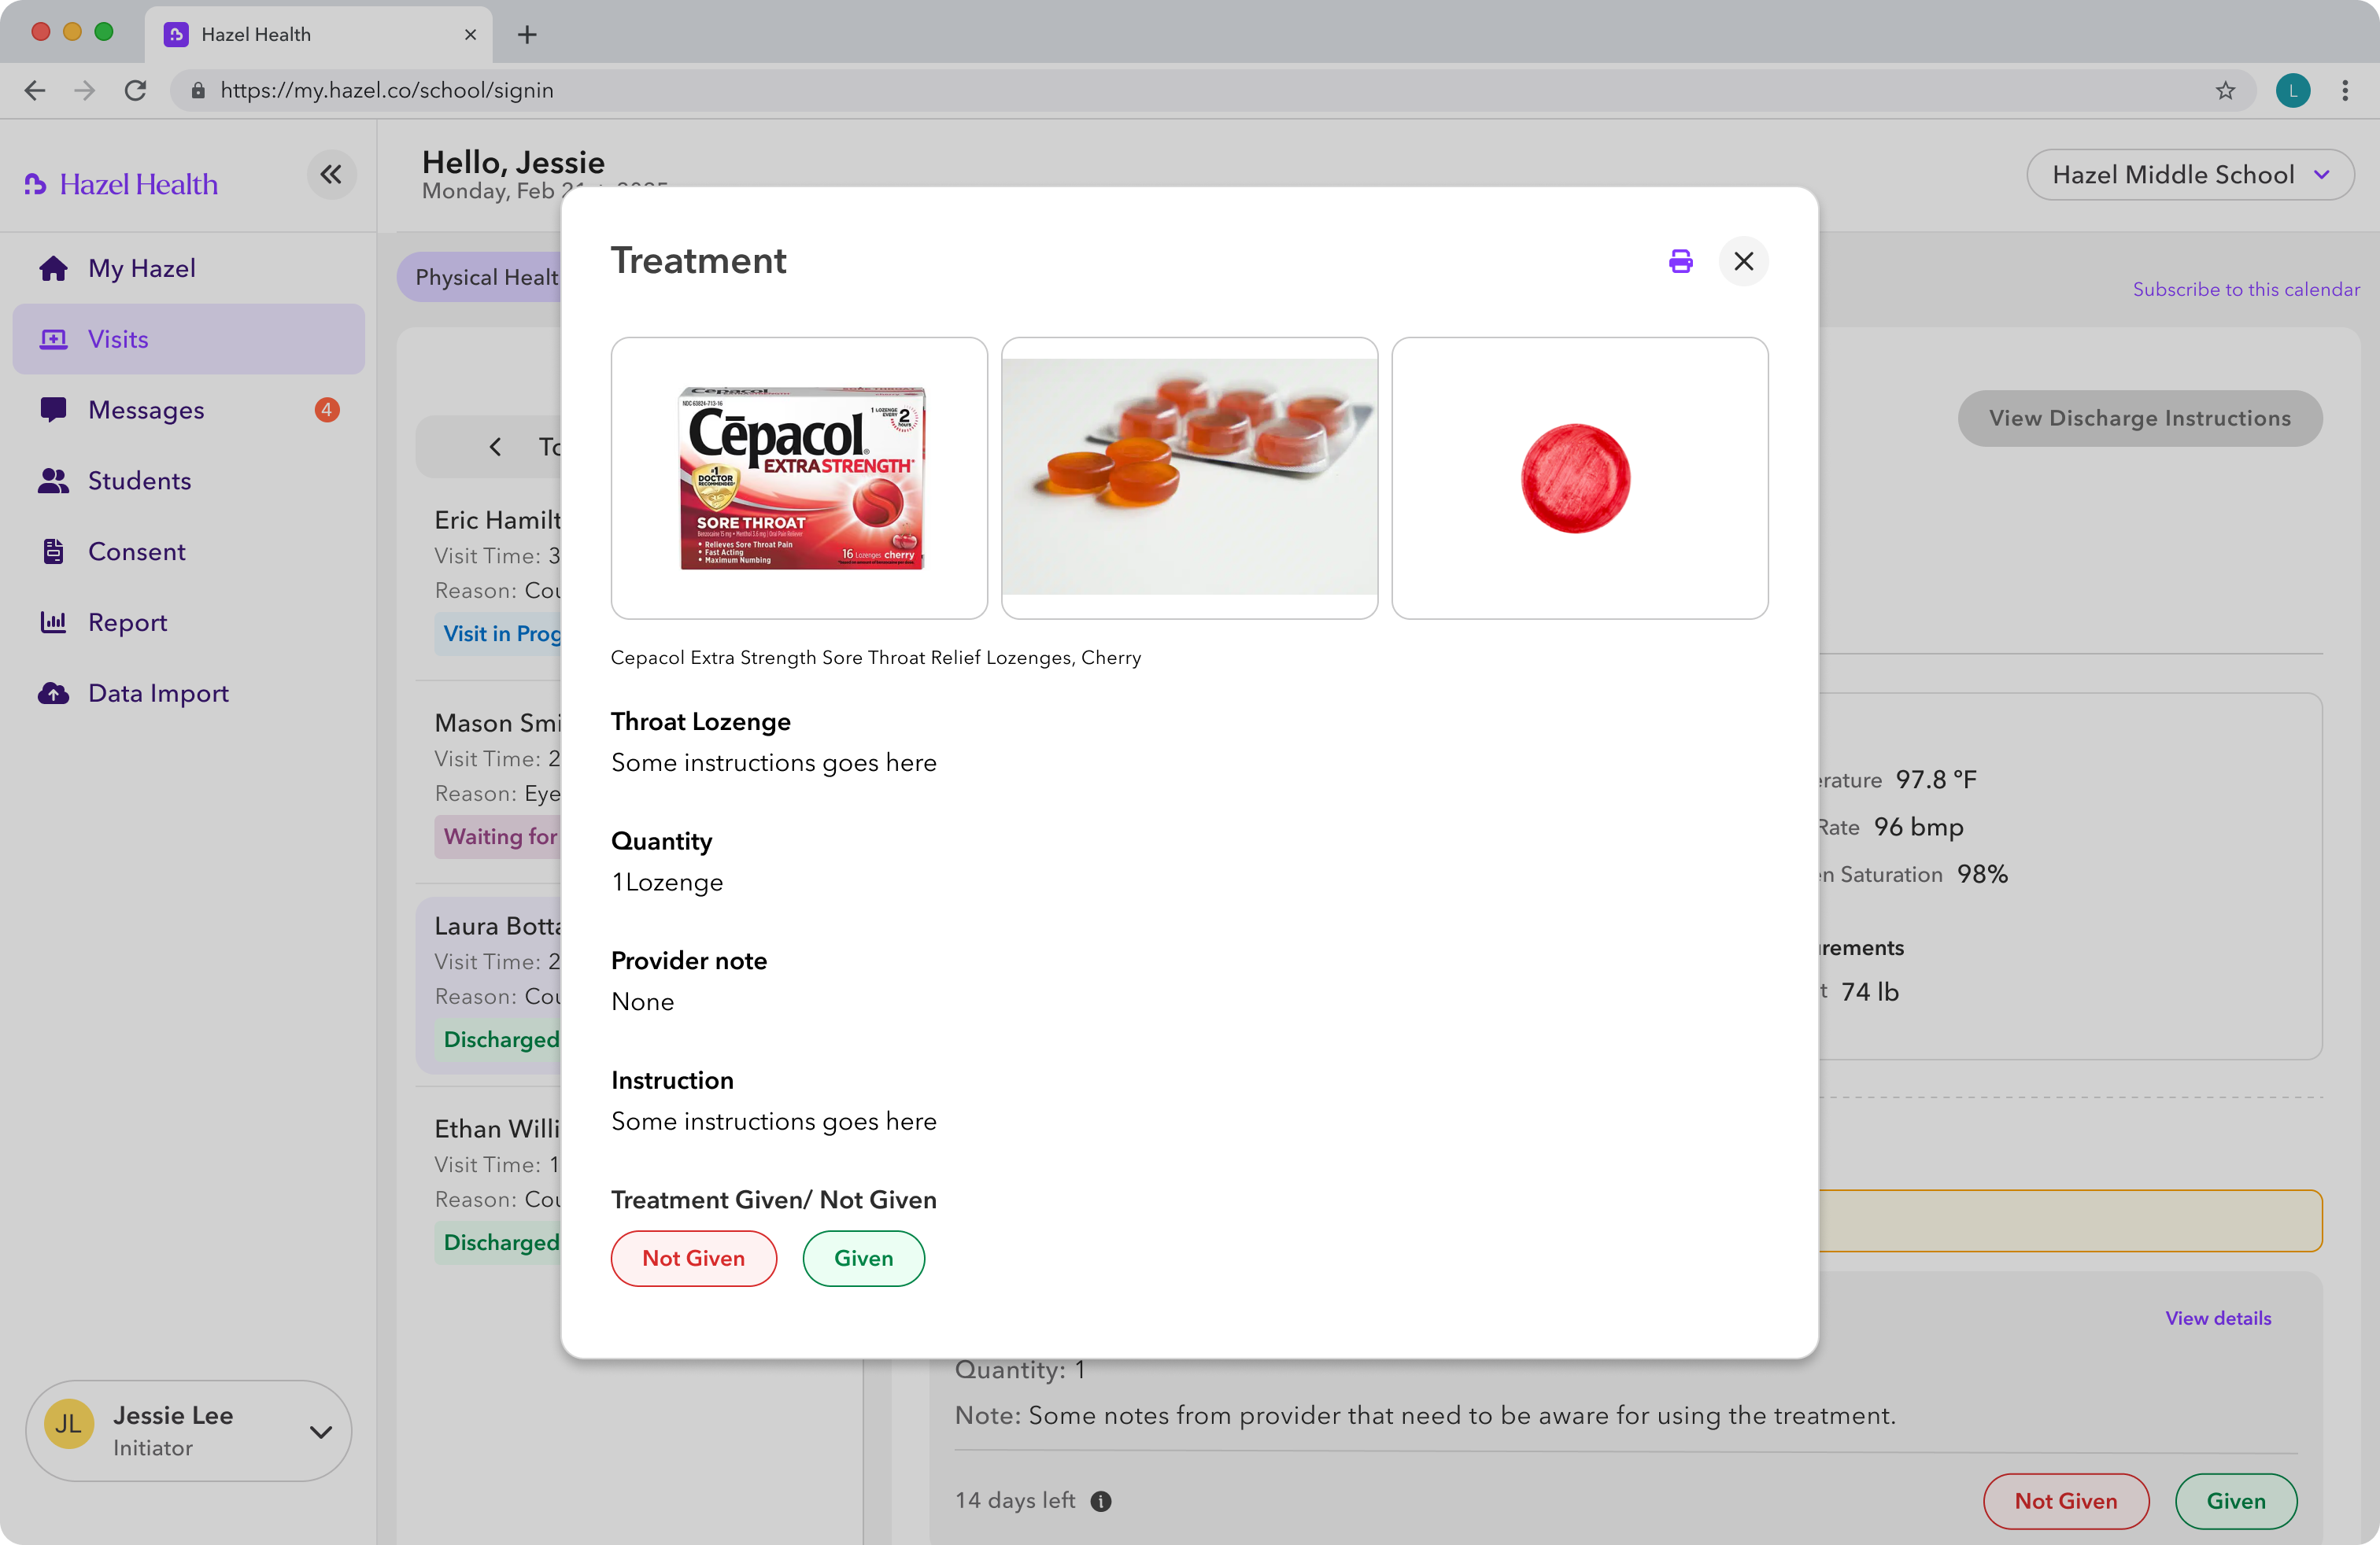Mark treatment Not Given in dialog
2380x1545 pixels.
click(693, 1258)
